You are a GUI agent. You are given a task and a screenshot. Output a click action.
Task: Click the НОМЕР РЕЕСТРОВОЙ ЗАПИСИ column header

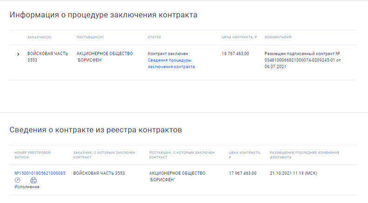tap(33, 155)
